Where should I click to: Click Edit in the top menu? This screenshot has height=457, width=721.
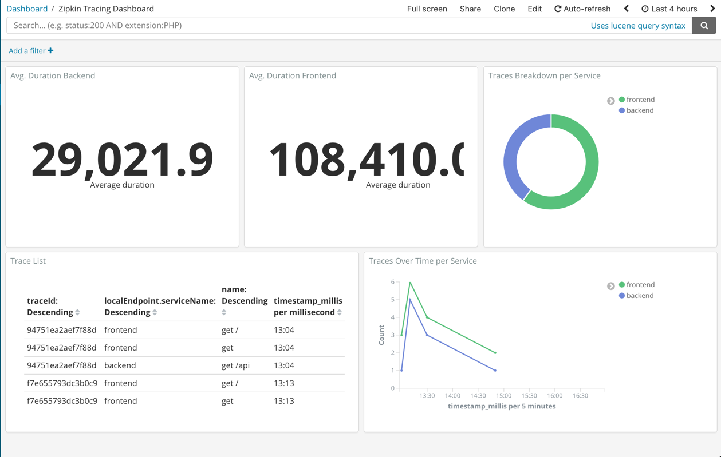click(x=534, y=9)
